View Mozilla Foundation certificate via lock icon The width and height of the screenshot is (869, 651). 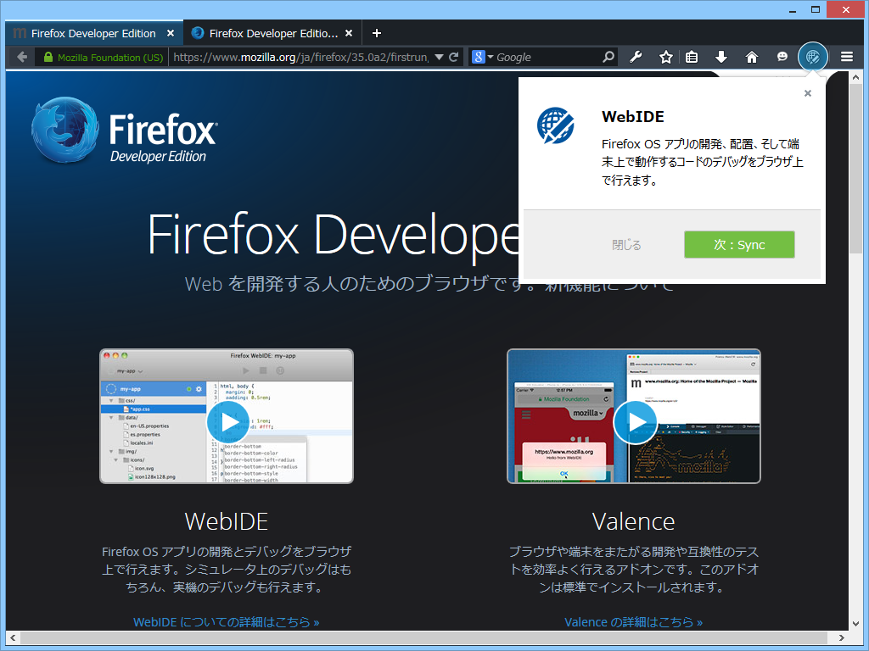coord(51,57)
